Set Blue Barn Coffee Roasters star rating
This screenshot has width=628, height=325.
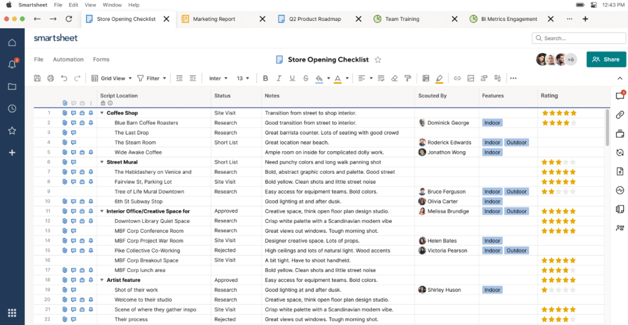tap(559, 123)
